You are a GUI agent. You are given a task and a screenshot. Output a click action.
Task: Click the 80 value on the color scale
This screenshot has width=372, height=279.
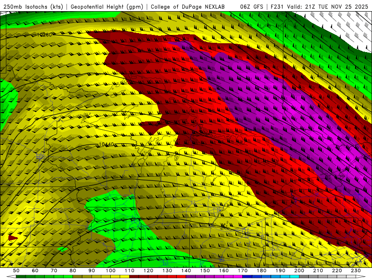tap(73, 271)
